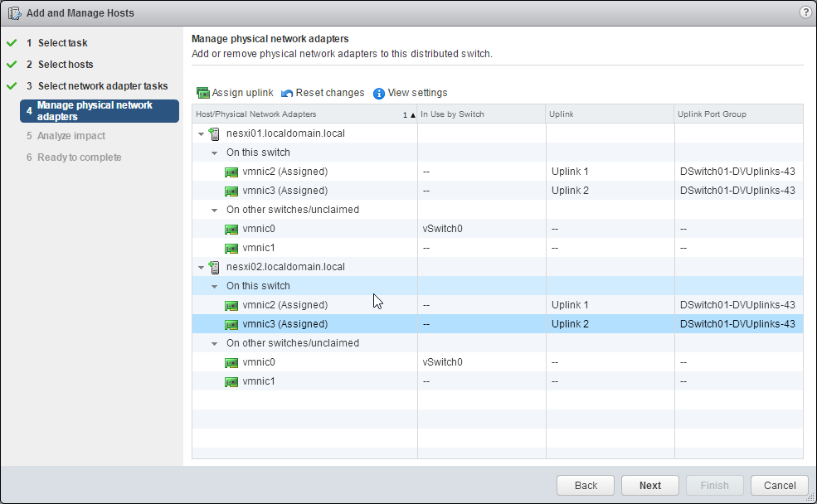The height and width of the screenshot is (504, 817).
Task: Click the nesxi01 host server icon
Action: click(215, 133)
